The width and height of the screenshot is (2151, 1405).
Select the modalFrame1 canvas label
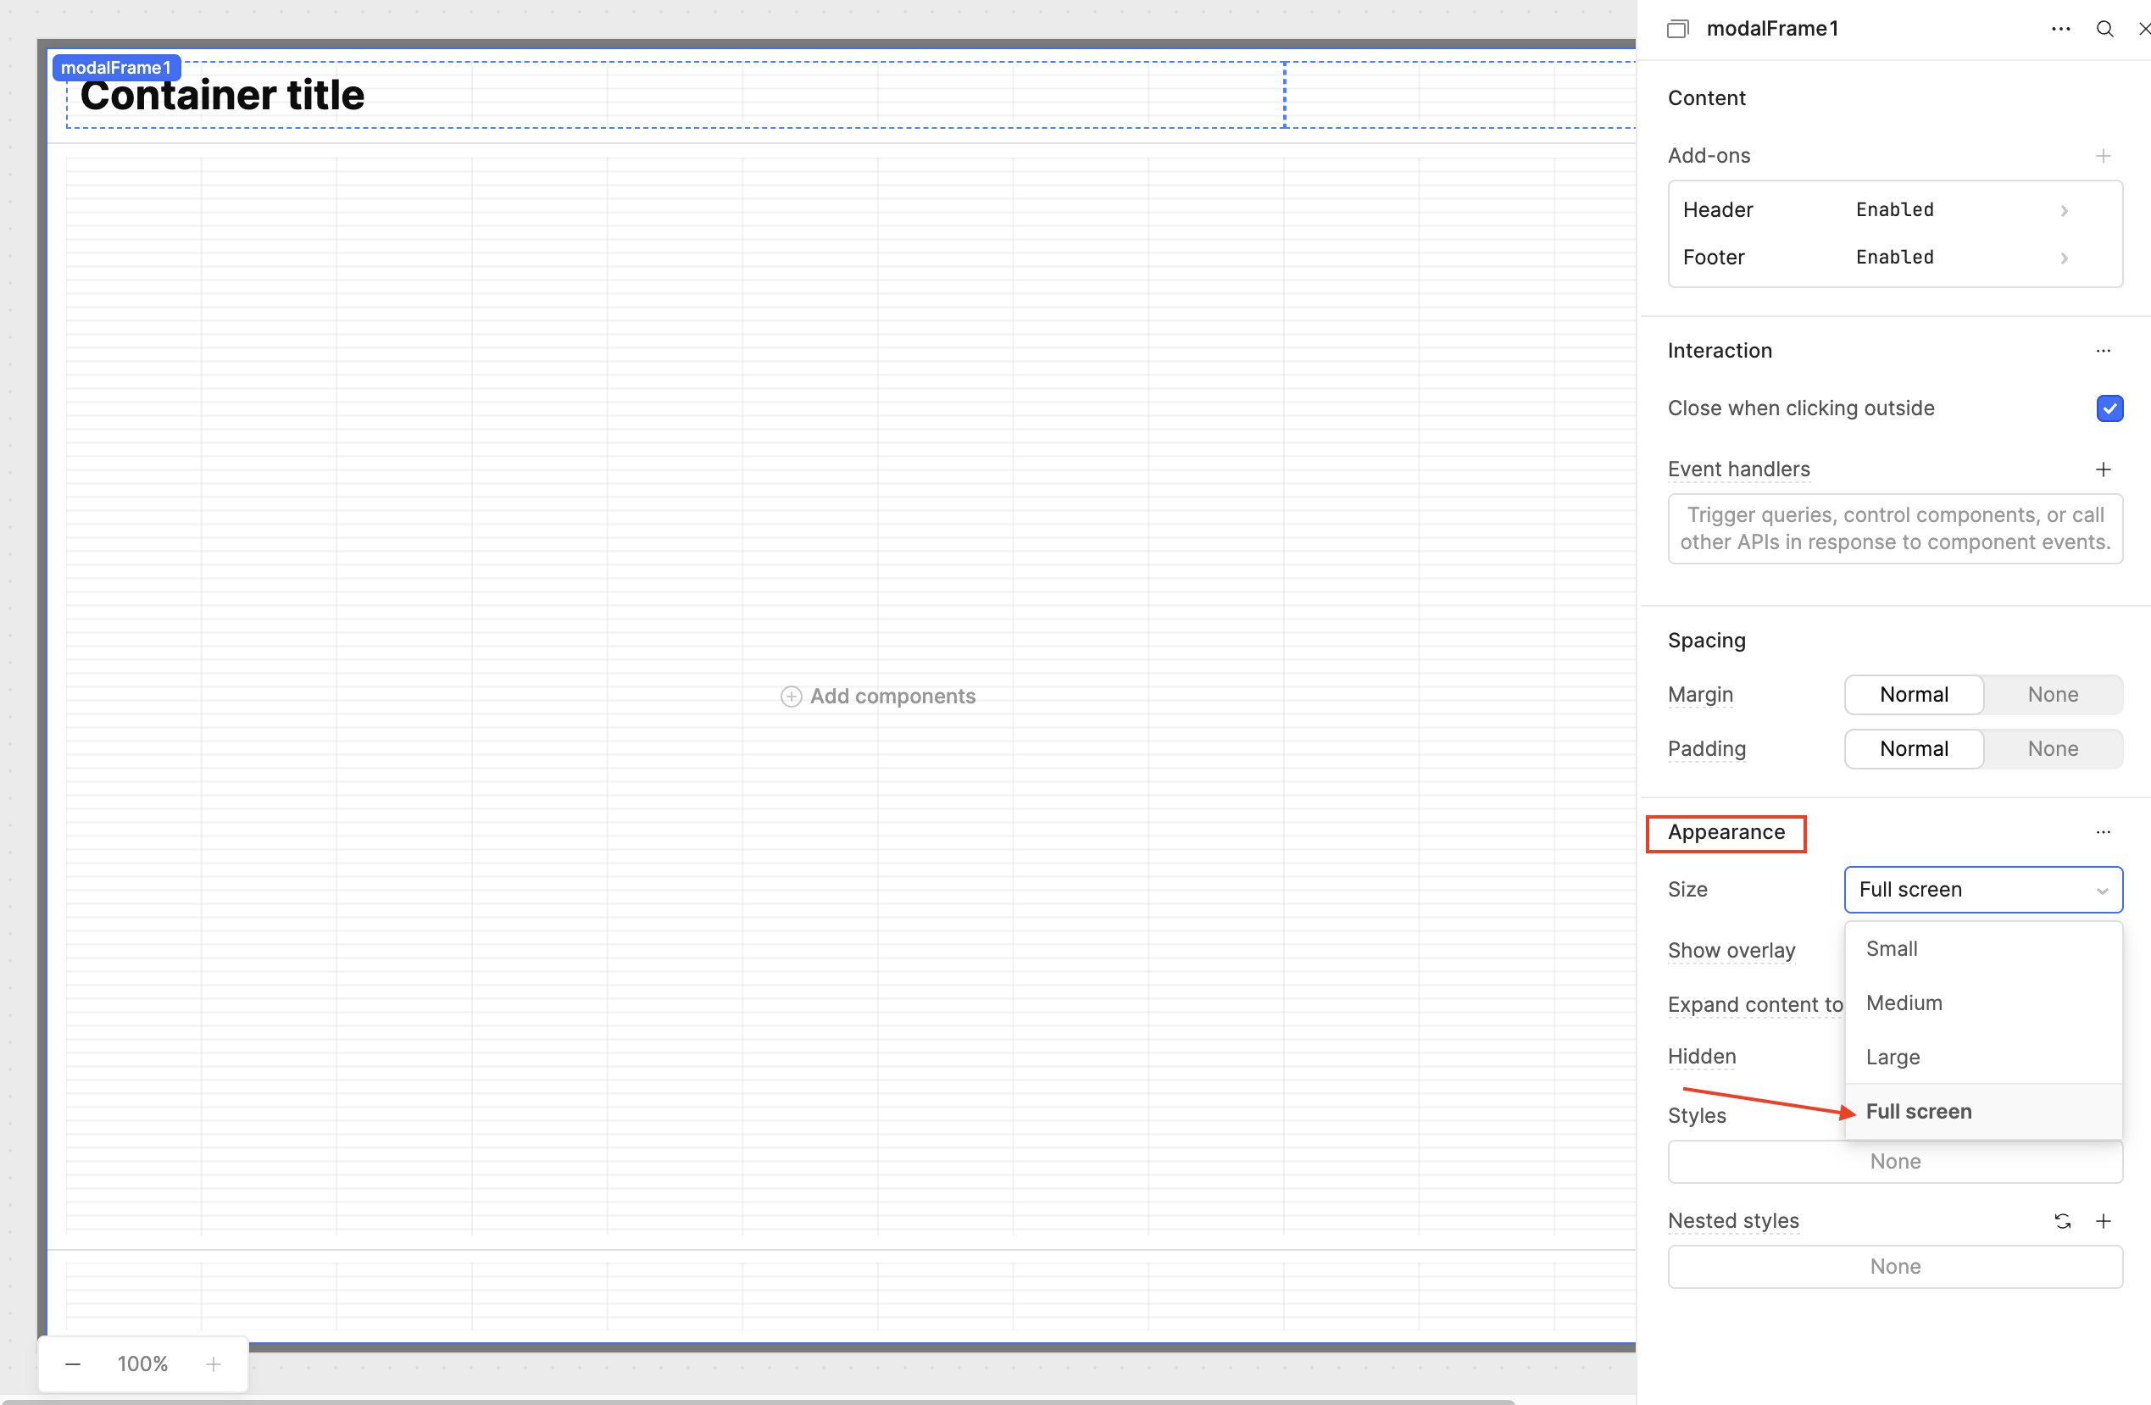(115, 68)
